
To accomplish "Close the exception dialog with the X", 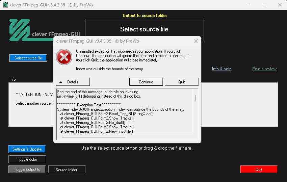I will [x=196, y=41].
